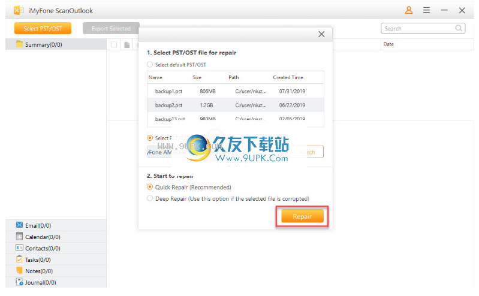The image size is (479, 296).
Task: Click the 1.2GB size cell
Action: pos(206,105)
